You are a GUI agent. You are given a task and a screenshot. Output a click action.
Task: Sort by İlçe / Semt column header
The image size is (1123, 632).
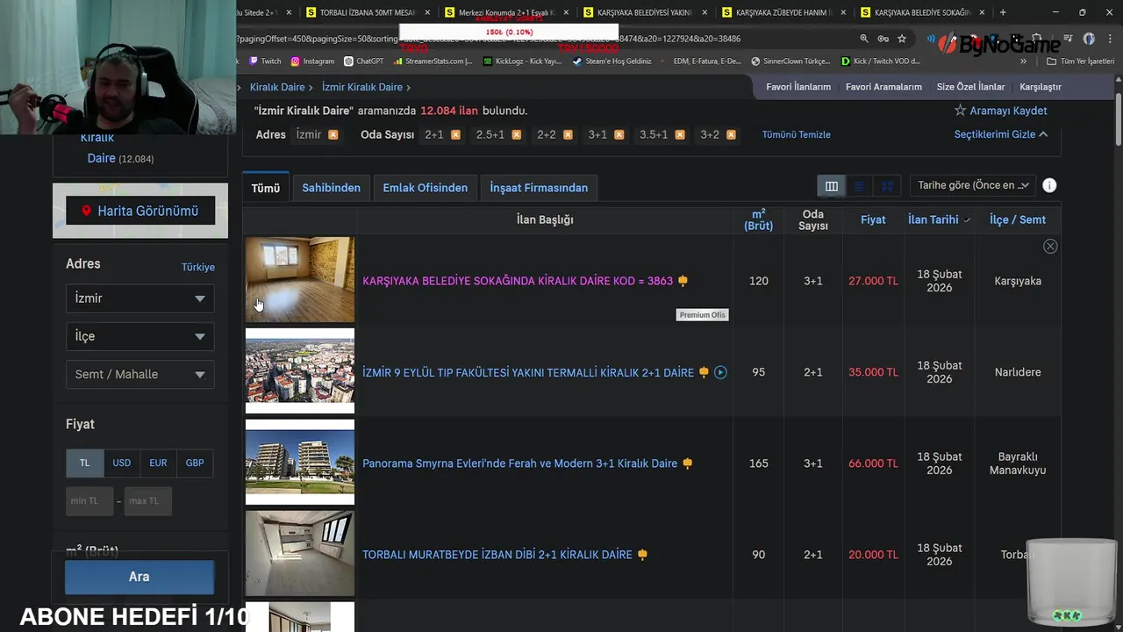click(x=1018, y=219)
